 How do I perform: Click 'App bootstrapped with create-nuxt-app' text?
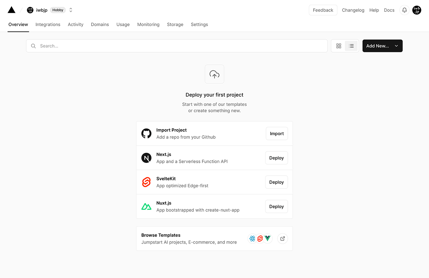point(198,210)
